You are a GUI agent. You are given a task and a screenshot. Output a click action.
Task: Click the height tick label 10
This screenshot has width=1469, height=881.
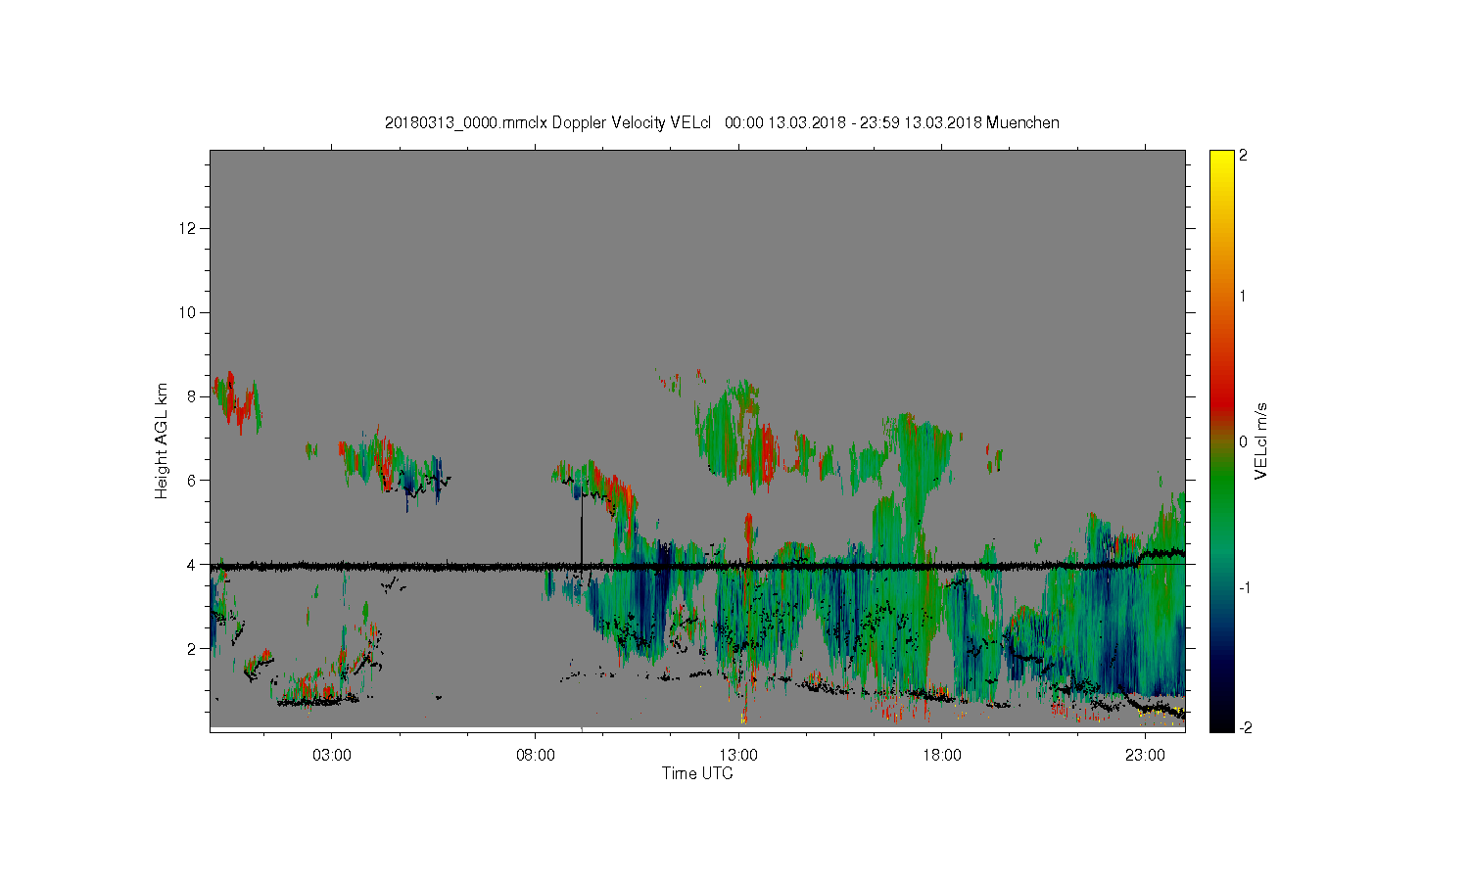click(188, 312)
